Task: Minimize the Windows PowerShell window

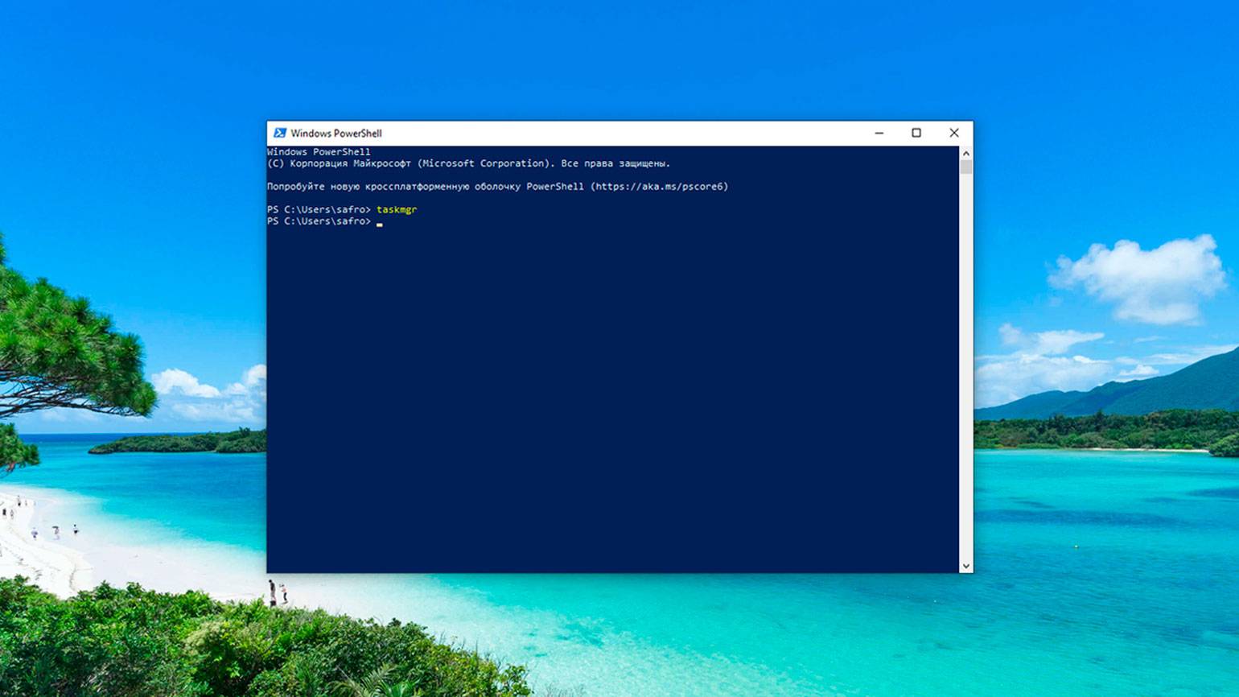Action: coord(879,133)
